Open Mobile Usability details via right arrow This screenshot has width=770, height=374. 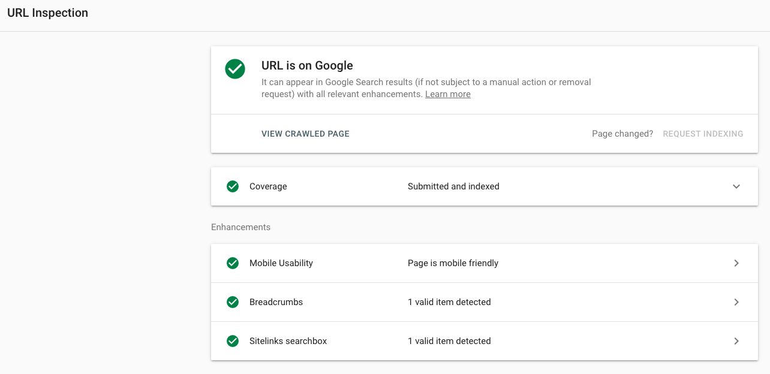tap(736, 263)
